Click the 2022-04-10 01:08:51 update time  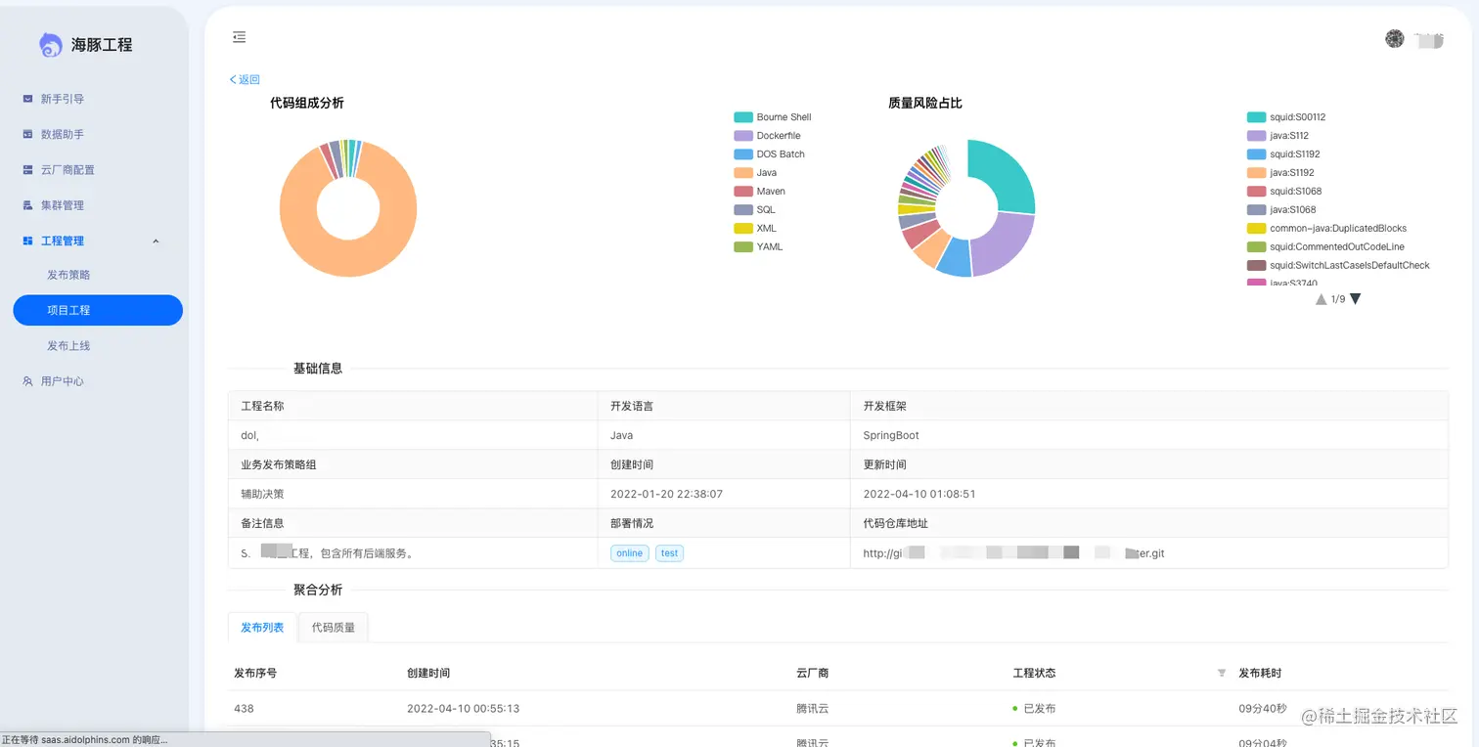point(919,495)
